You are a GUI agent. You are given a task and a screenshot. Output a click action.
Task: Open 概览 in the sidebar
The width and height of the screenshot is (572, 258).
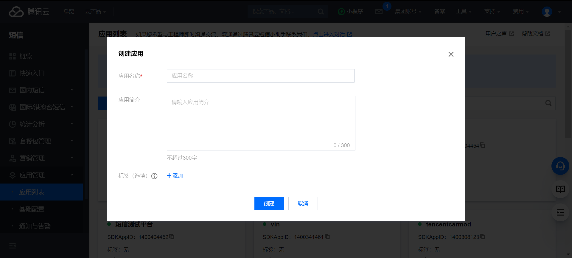[42, 56]
